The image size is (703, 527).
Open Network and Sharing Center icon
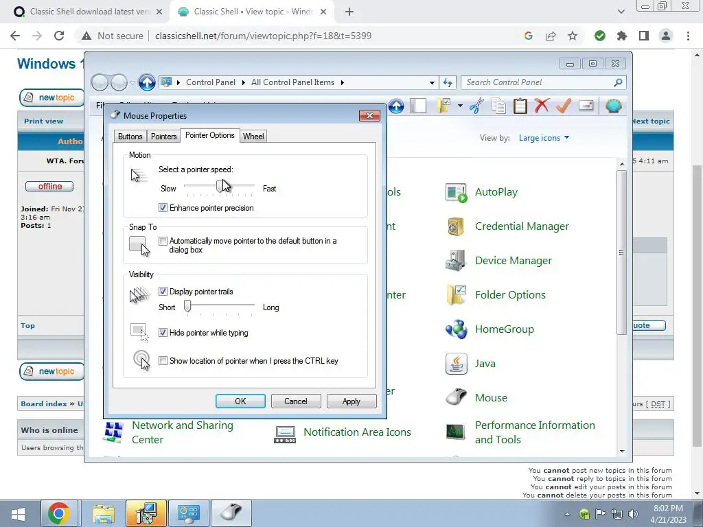pos(113,432)
